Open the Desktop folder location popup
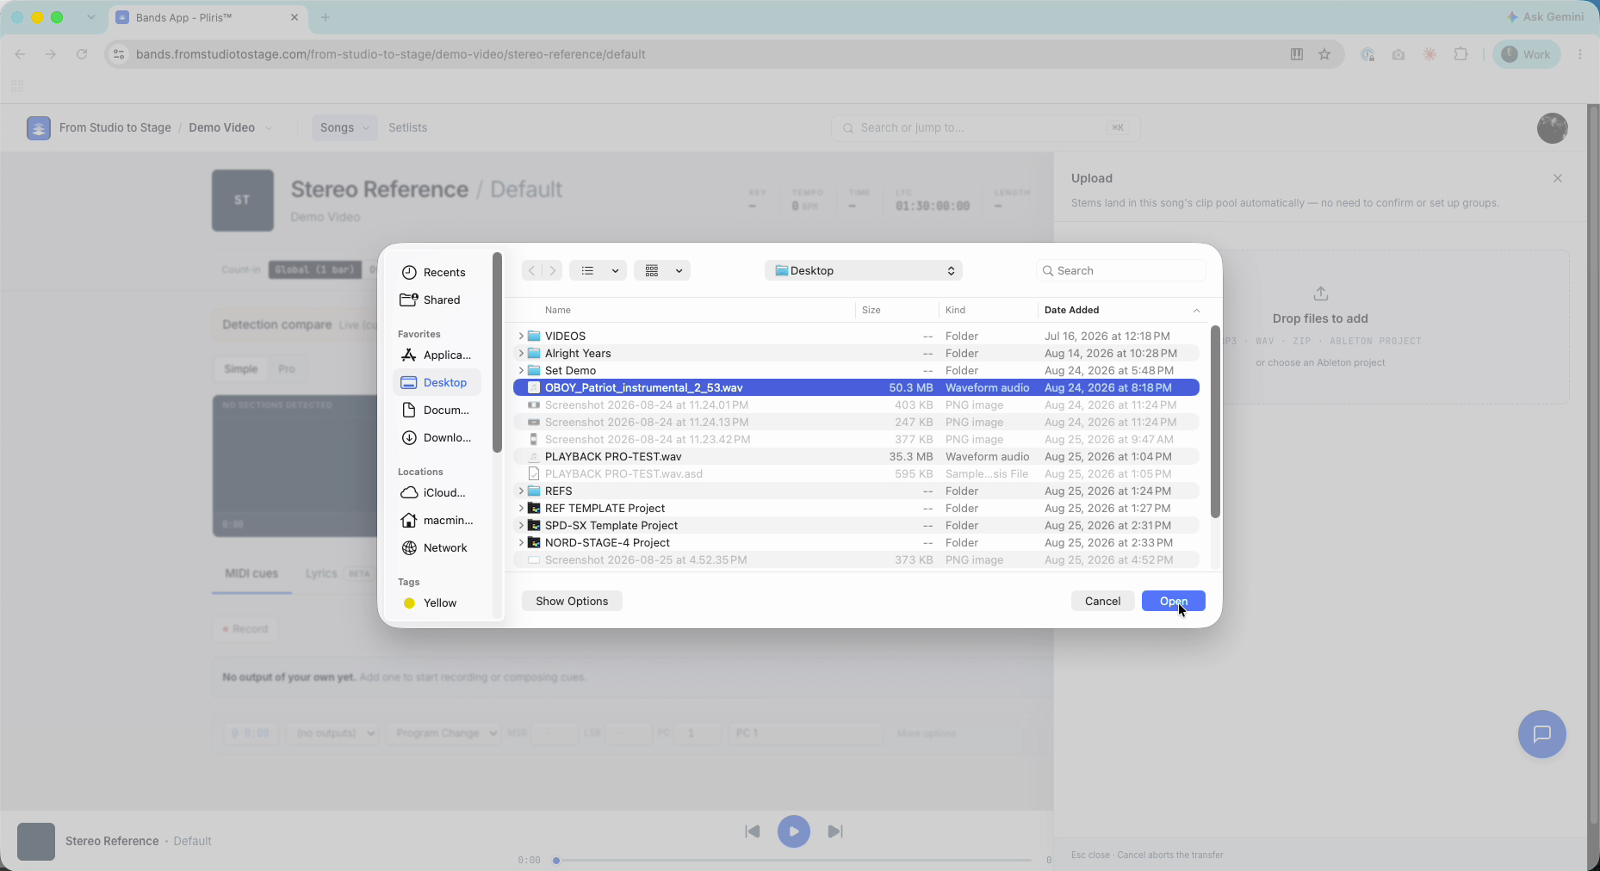This screenshot has width=1600, height=871. [x=864, y=270]
